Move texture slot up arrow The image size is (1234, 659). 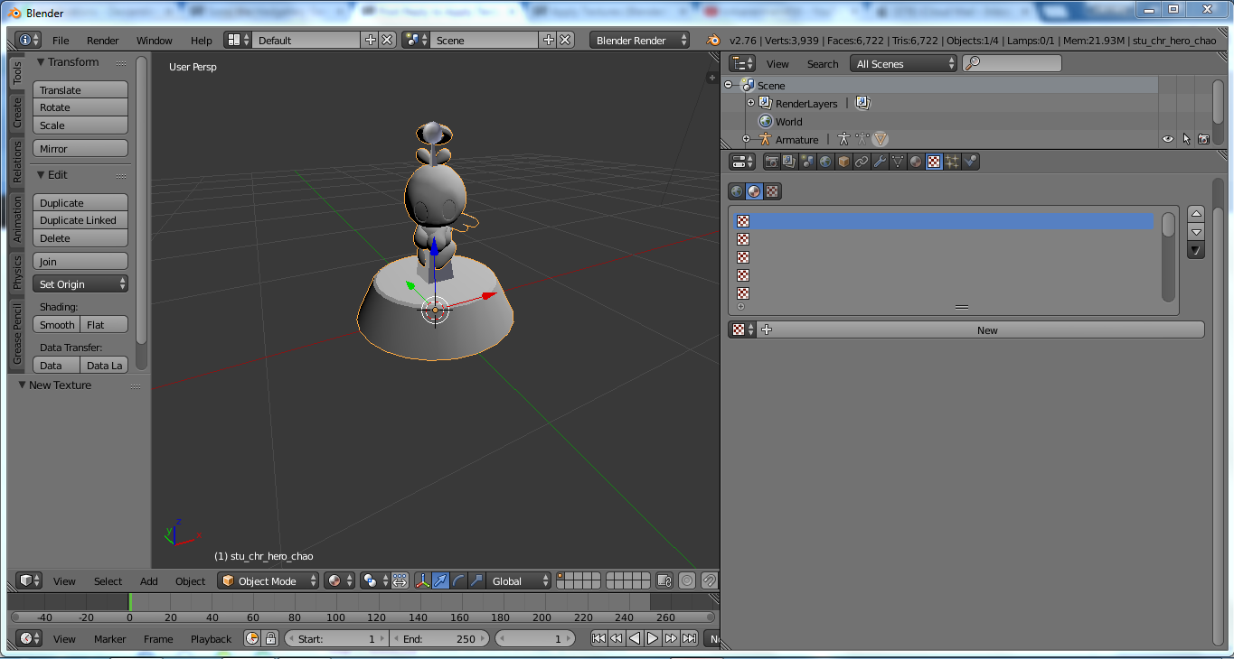(1196, 214)
